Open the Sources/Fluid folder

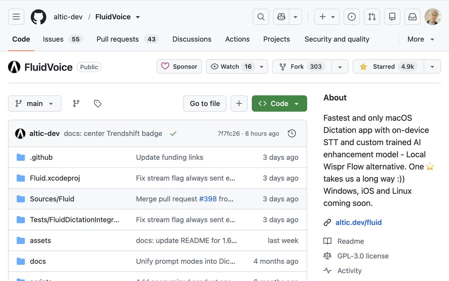52,199
